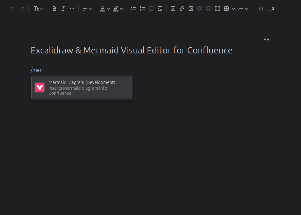301x215 pixels.
Task: Apply the highlight marker color
Action: click(x=116, y=9)
